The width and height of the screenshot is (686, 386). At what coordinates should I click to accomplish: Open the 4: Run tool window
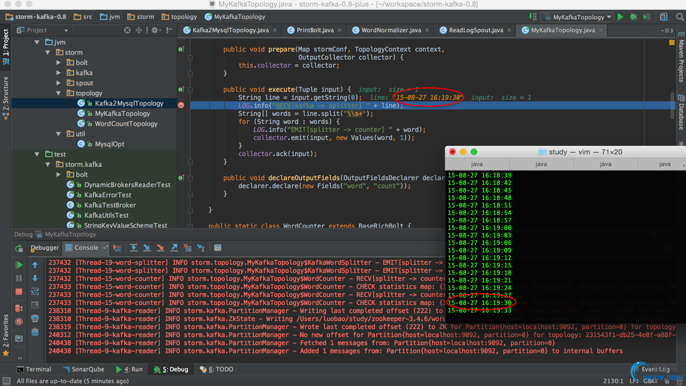click(x=129, y=369)
